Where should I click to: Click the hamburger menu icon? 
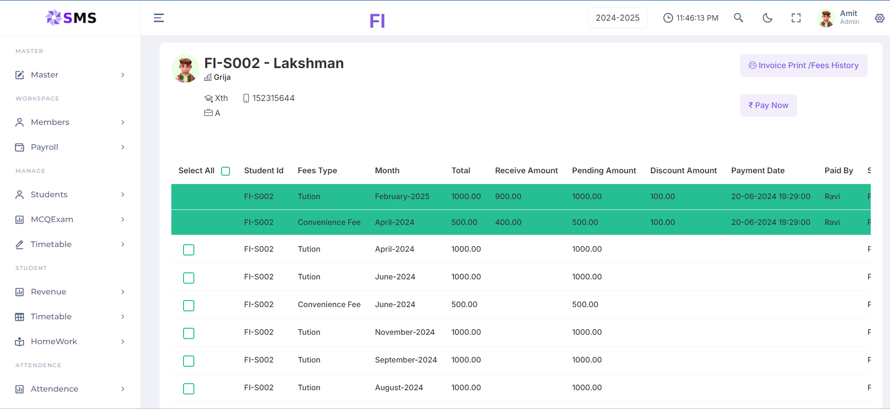(x=159, y=18)
